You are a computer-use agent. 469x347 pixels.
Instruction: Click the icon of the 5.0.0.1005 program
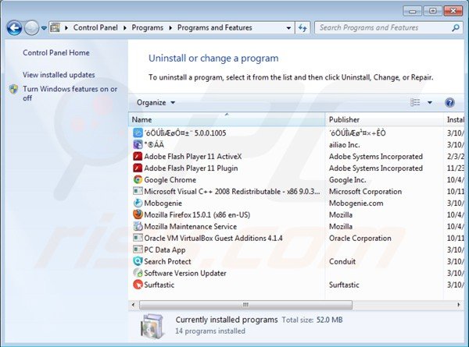click(x=138, y=133)
